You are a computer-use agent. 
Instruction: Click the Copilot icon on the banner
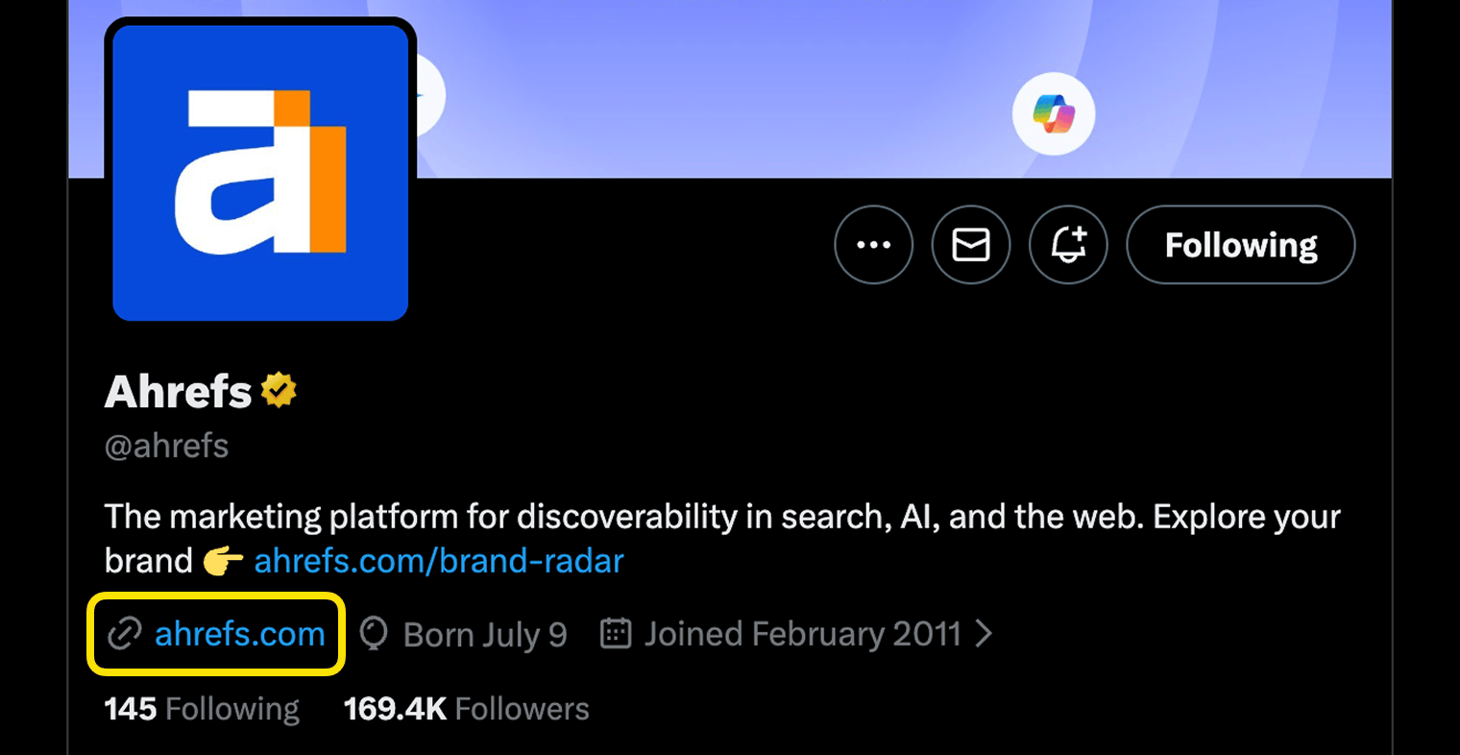tap(1054, 112)
